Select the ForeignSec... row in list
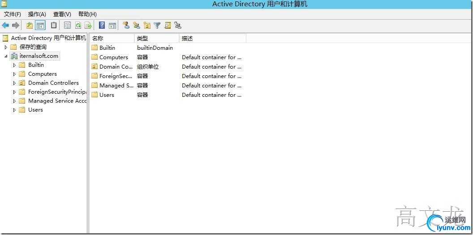This screenshot has width=473, height=235. point(116,76)
